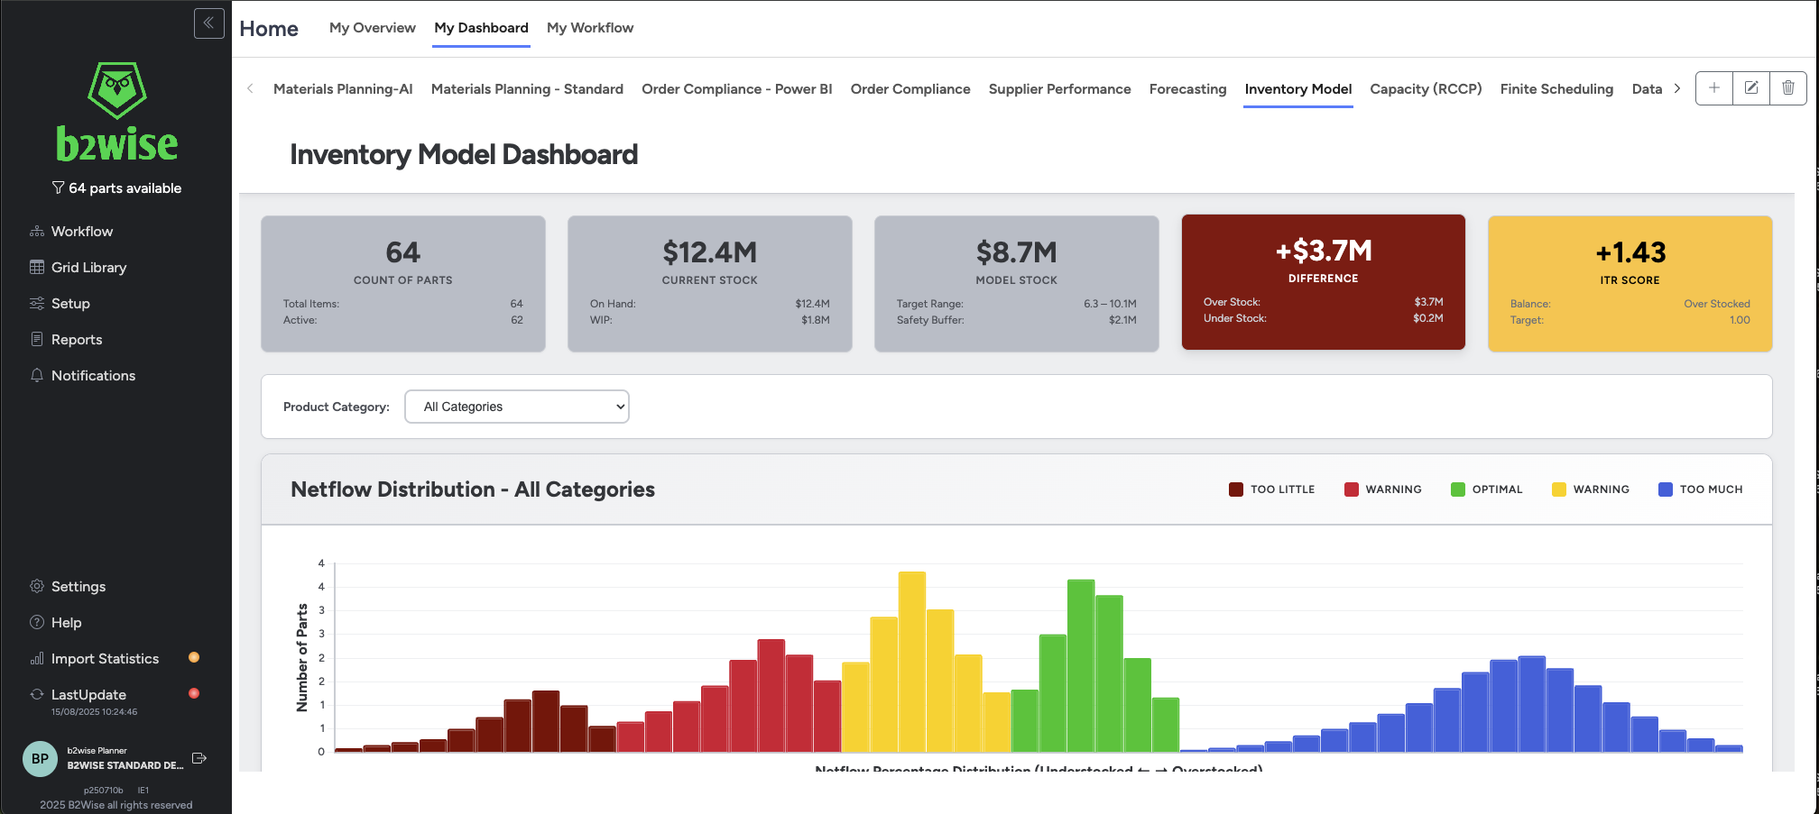Switch to the My Workflow tab

coord(590,28)
